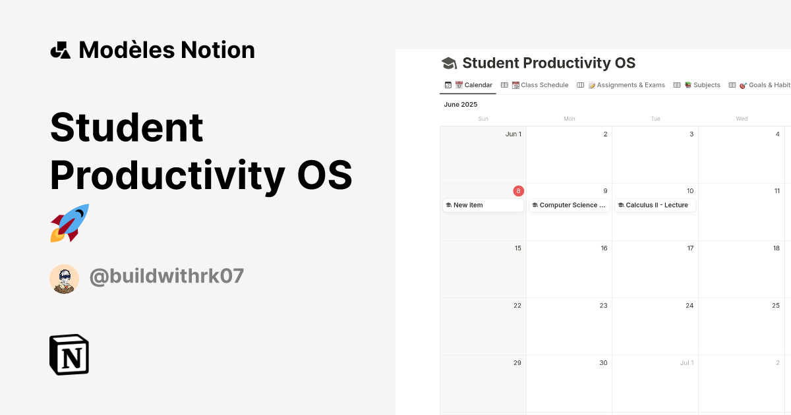Open the Computer Science event on June 9

[x=569, y=205]
